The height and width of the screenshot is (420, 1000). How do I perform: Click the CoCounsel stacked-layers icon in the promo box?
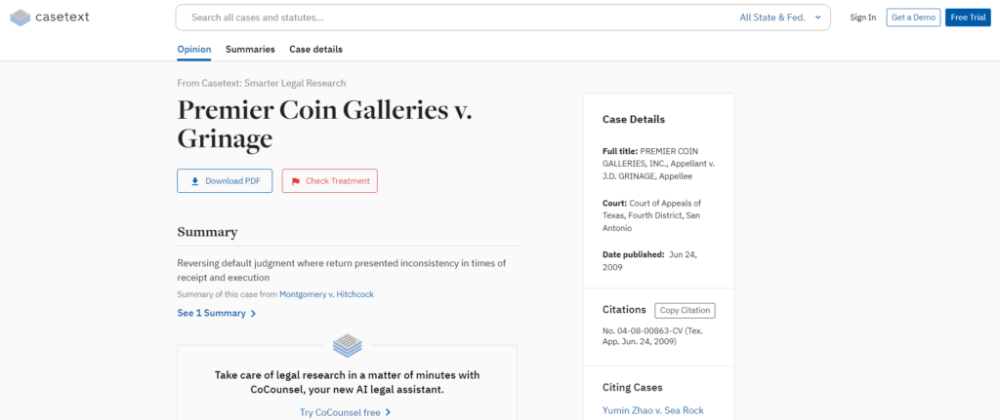(x=347, y=346)
